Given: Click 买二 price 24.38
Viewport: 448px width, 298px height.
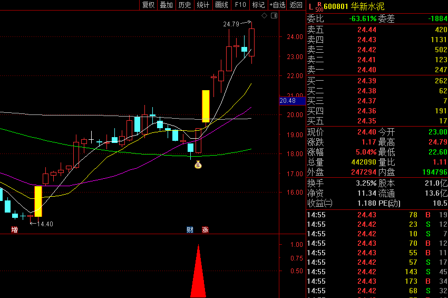Looking at the screenshot, I should (367, 91).
